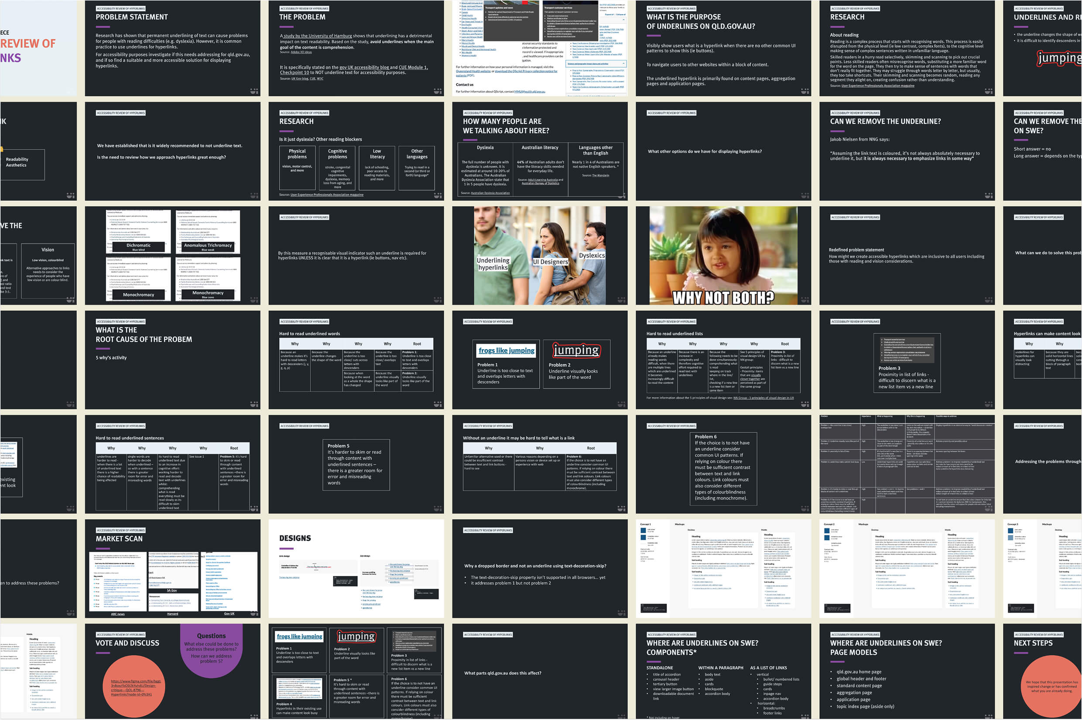Open the UXPA magazine link on About reading slide

(x=878, y=86)
